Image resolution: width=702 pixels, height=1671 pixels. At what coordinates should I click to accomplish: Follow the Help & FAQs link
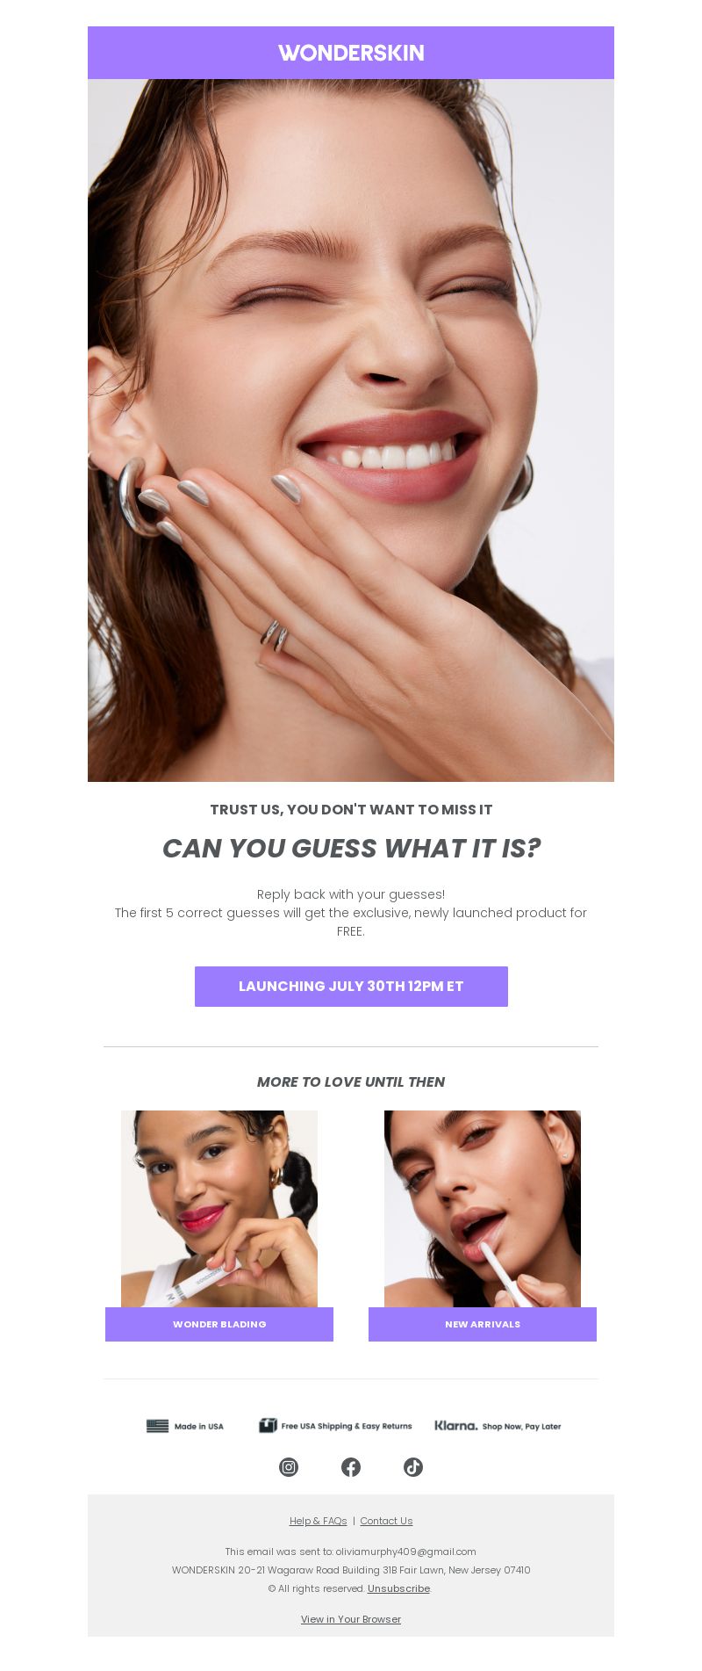pos(319,1521)
